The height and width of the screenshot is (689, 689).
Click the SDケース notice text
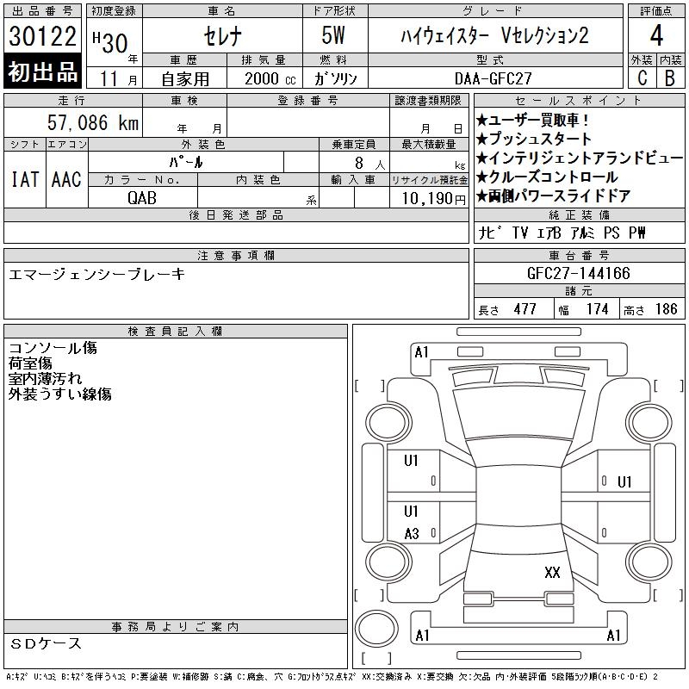point(46,643)
